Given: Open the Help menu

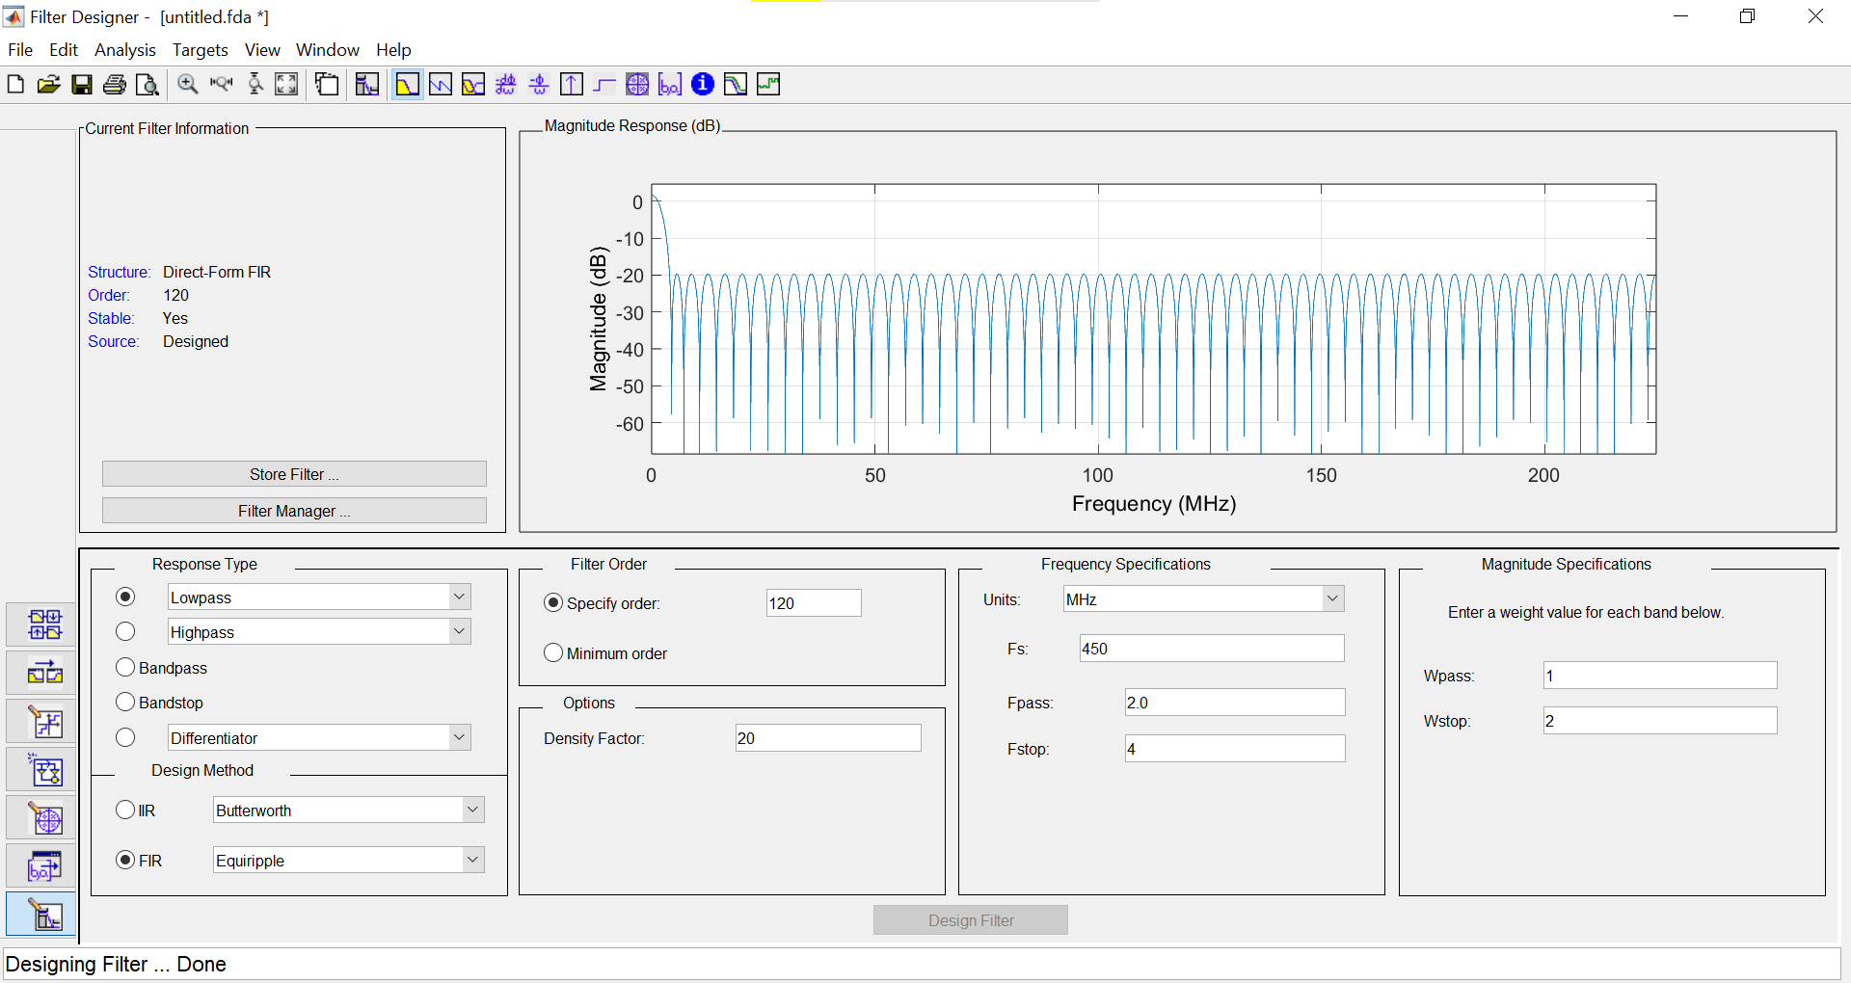Looking at the screenshot, I should click(393, 50).
